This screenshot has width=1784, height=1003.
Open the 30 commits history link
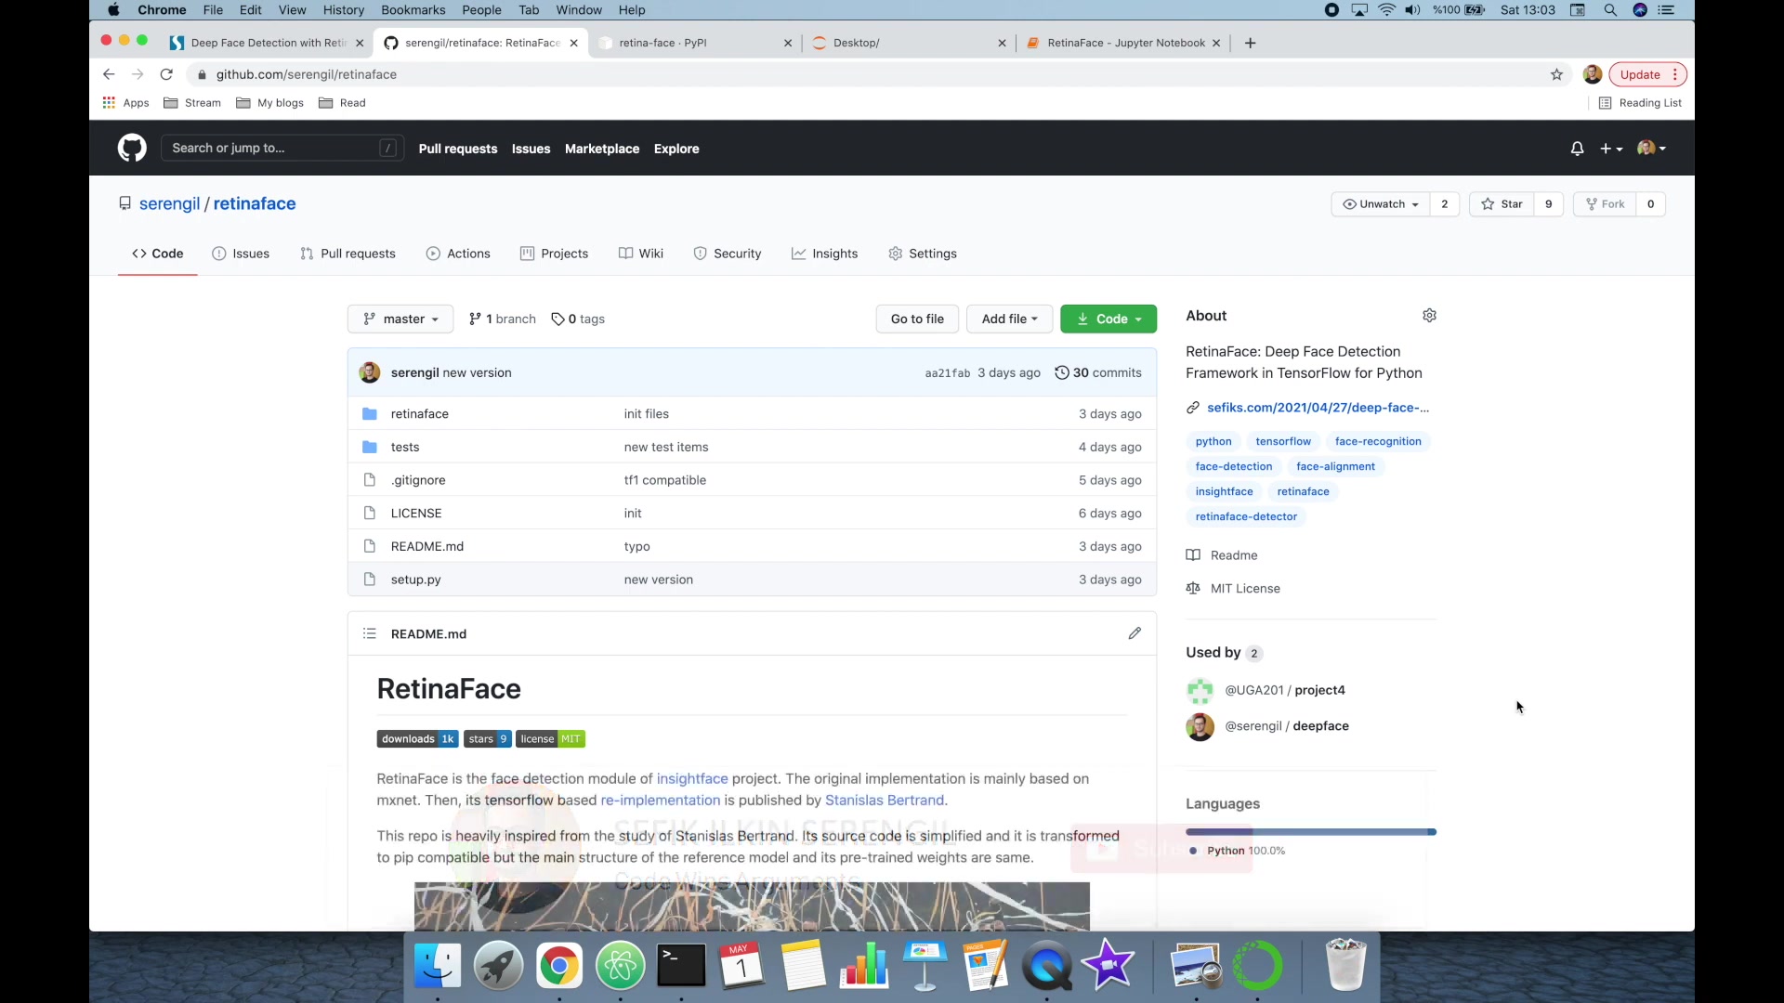1098,372
